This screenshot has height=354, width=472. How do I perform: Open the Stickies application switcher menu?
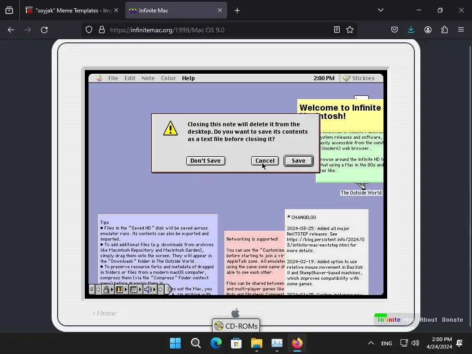359,78
